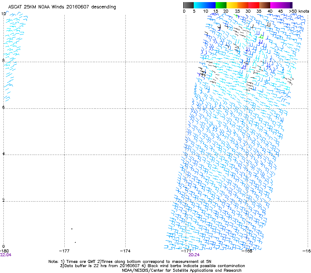Viewport: 311px width, 273px height.
Task: Click the '5' label under the color bar
Action: [194, 11]
